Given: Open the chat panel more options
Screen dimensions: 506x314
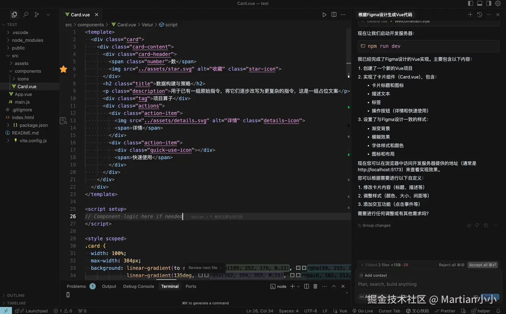Looking at the screenshot, I should [489, 15].
